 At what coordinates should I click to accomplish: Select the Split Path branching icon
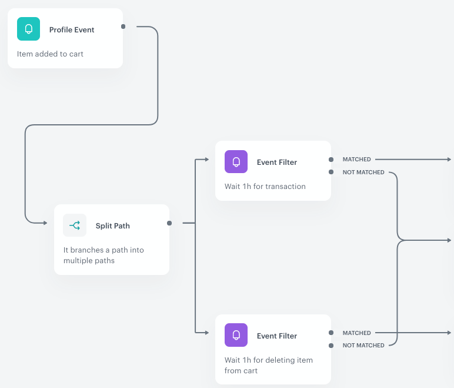(75, 225)
